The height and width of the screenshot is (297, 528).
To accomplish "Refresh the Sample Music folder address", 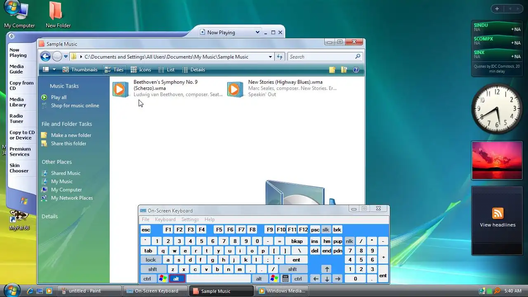I will 280,57.
